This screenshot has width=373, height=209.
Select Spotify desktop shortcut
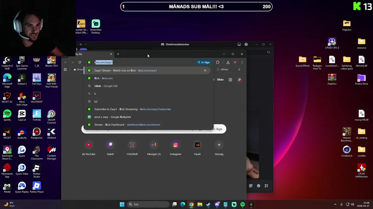click(x=7, y=116)
